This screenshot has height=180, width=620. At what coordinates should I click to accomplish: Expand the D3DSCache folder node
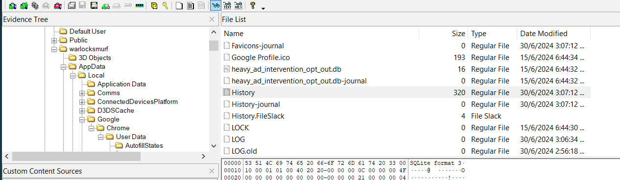(x=82, y=110)
